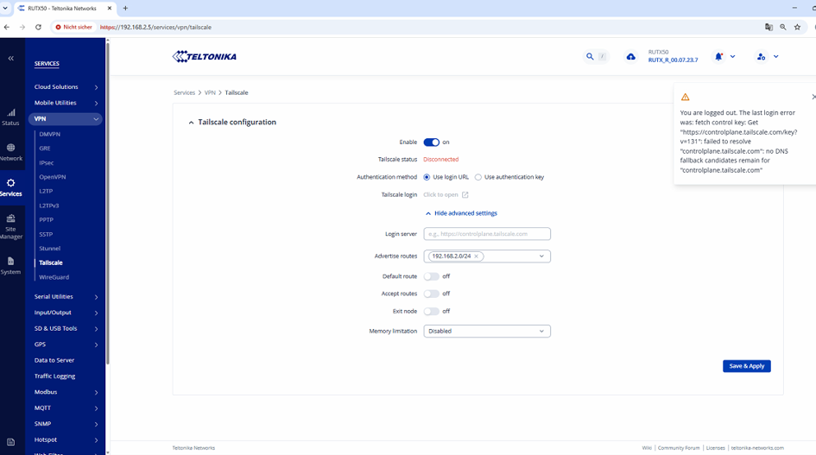Open the Status section icon
The height and width of the screenshot is (455, 816).
coord(11,112)
